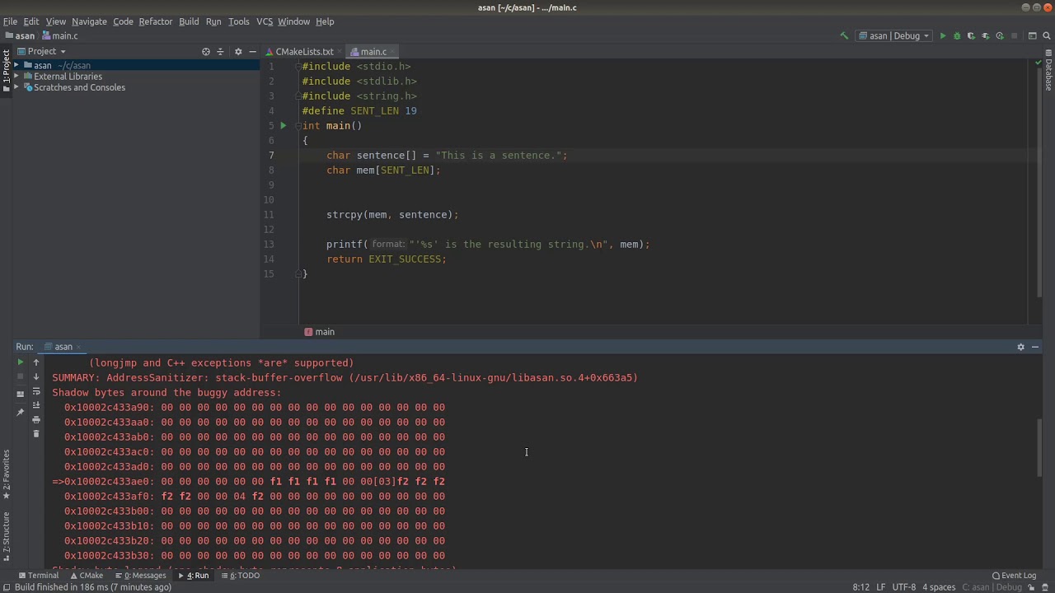Open the VCS menu
1055x593 pixels.
[265, 21]
